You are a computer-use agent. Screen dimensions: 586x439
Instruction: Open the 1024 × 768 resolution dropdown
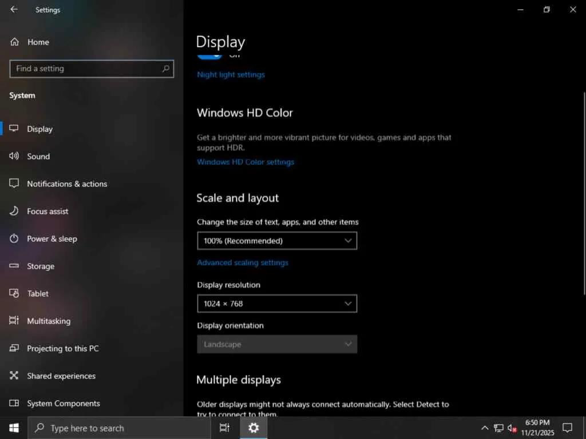pos(277,304)
